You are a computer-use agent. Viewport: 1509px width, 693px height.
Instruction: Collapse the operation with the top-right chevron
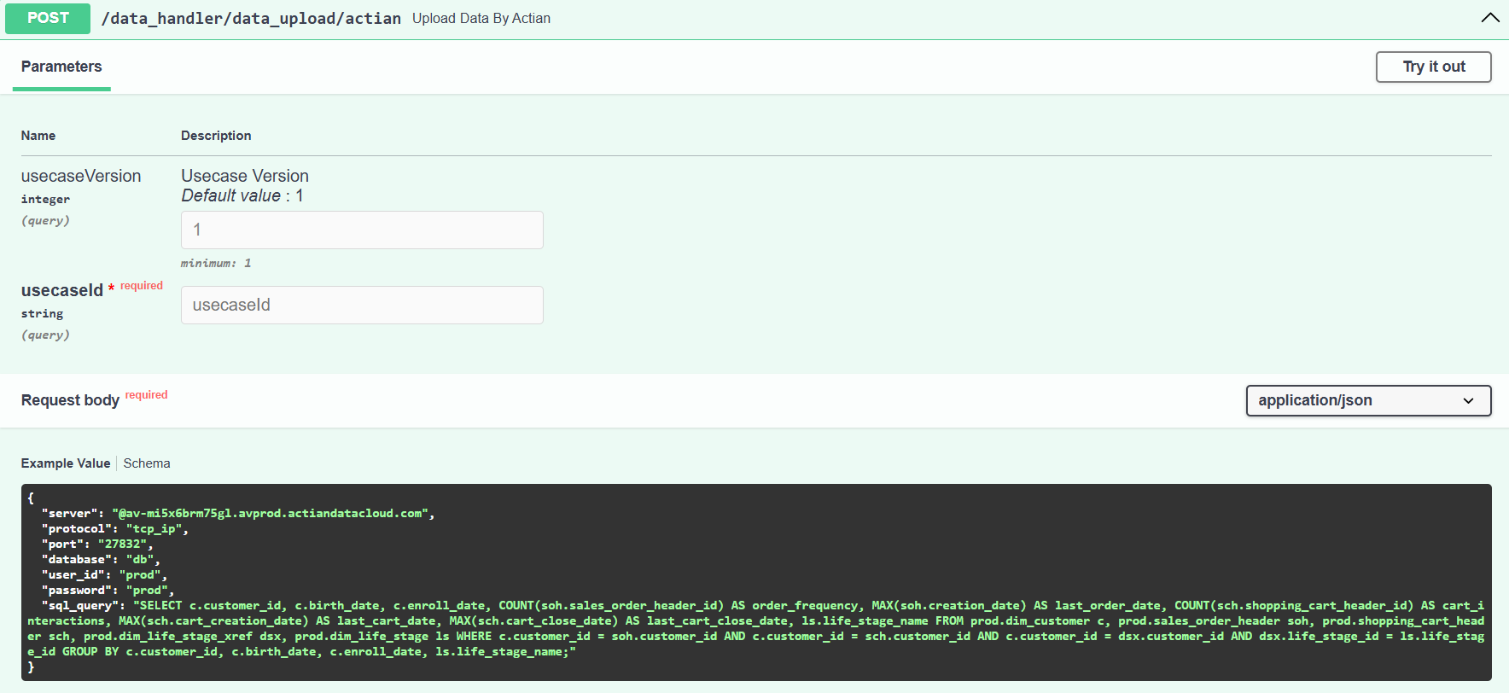[1489, 18]
